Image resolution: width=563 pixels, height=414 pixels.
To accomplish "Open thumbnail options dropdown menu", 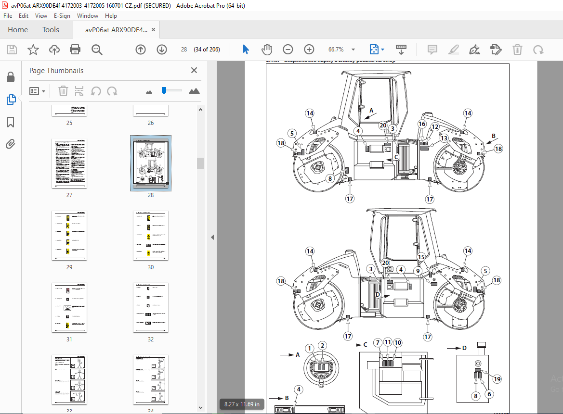I will click(x=38, y=91).
